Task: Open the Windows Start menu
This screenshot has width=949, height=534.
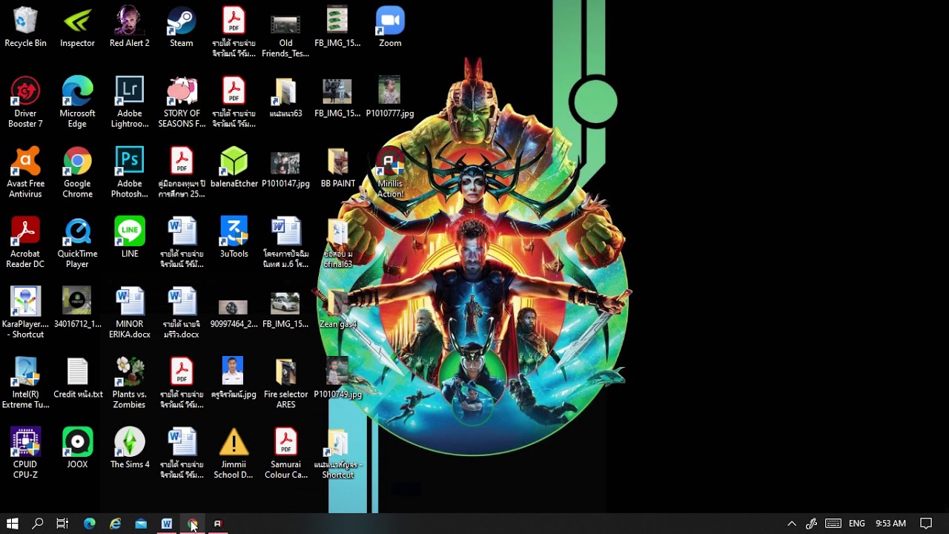Action: pyautogui.click(x=13, y=524)
